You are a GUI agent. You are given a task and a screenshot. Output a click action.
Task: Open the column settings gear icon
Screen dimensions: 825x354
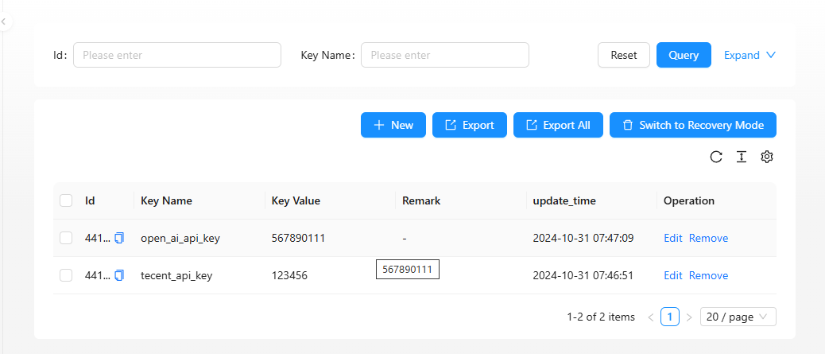pyautogui.click(x=767, y=157)
